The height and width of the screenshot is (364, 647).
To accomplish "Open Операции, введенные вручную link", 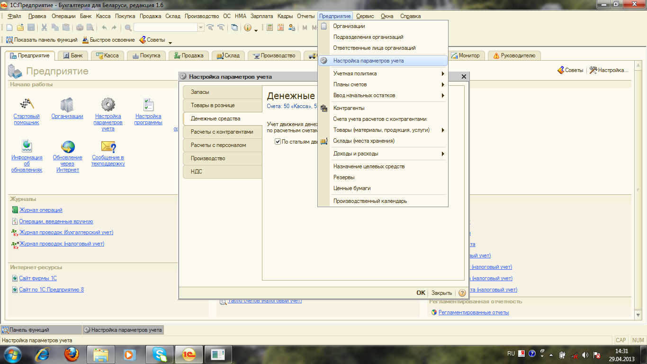I will (56, 221).
